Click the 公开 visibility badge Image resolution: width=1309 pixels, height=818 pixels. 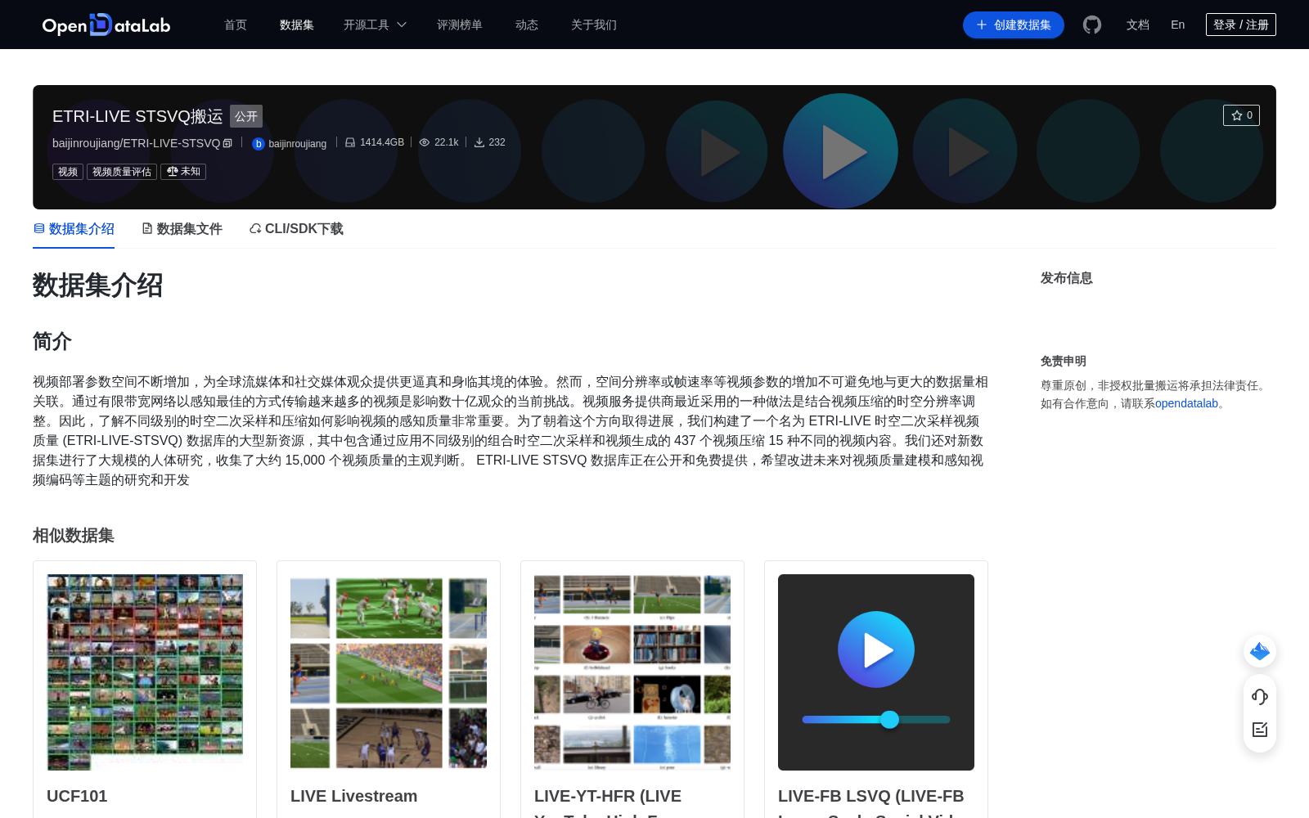click(246, 116)
